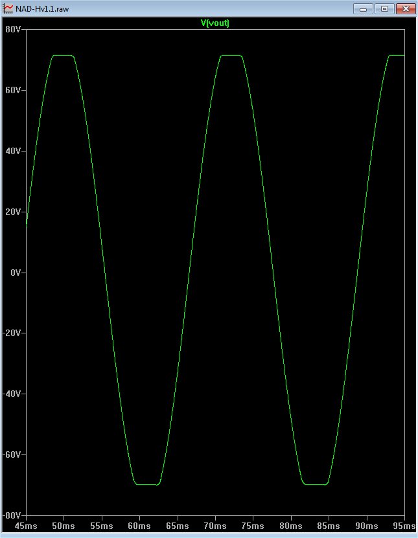The image size is (418, 538).
Task: Minimize the NAD-Hv1.1.raw plot window
Action: tap(363, 9)
